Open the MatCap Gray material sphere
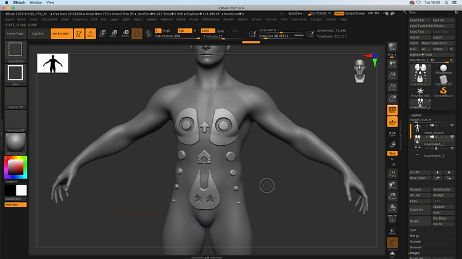Image resolution: width=462 pixels, height=259 pixels. [15, 144]
